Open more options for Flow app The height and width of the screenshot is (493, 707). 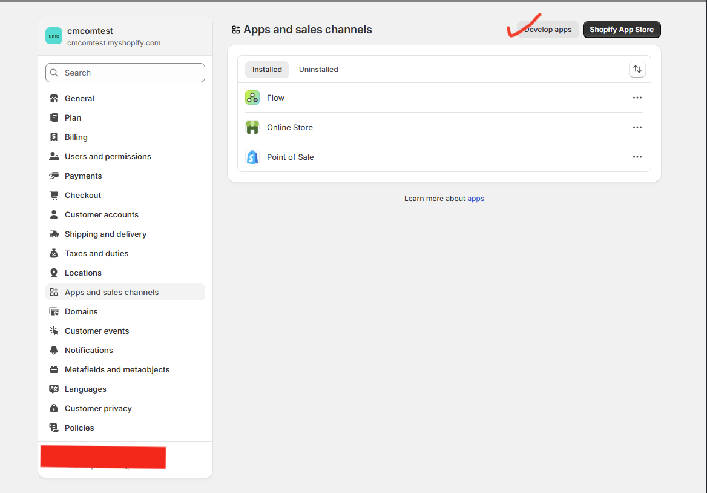pos(637,98)
